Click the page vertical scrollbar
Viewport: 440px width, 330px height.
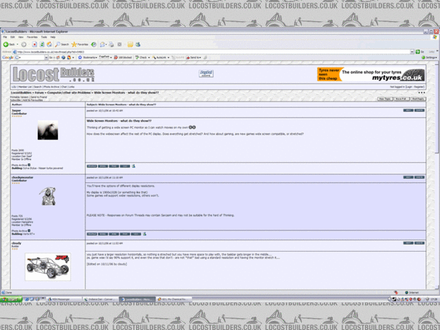(437, 175)
